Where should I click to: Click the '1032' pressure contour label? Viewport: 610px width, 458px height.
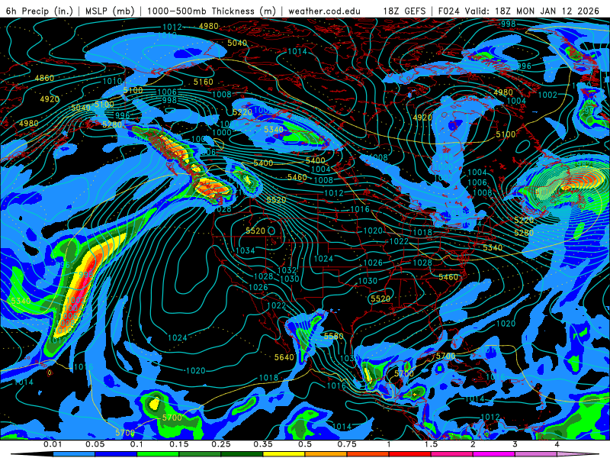(287, 270)
